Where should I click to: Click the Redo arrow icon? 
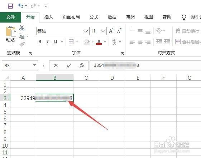[x=33, y=6]
